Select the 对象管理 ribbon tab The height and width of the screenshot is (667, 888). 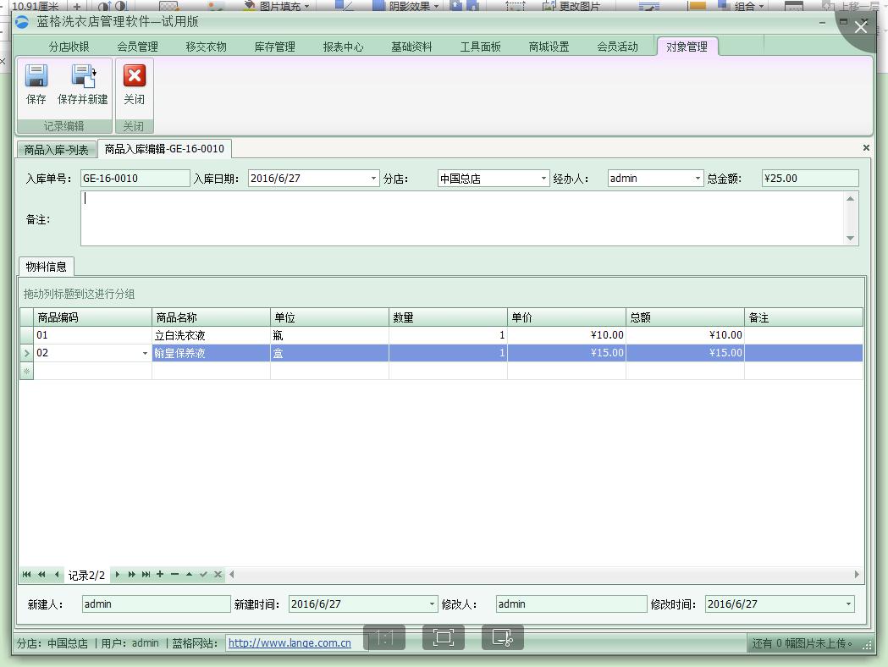[x=687, y=47]
